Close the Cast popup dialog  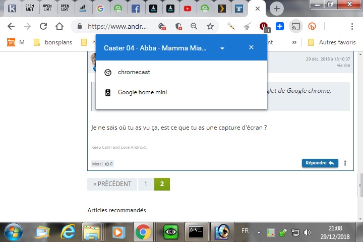[x=251, y=47]
